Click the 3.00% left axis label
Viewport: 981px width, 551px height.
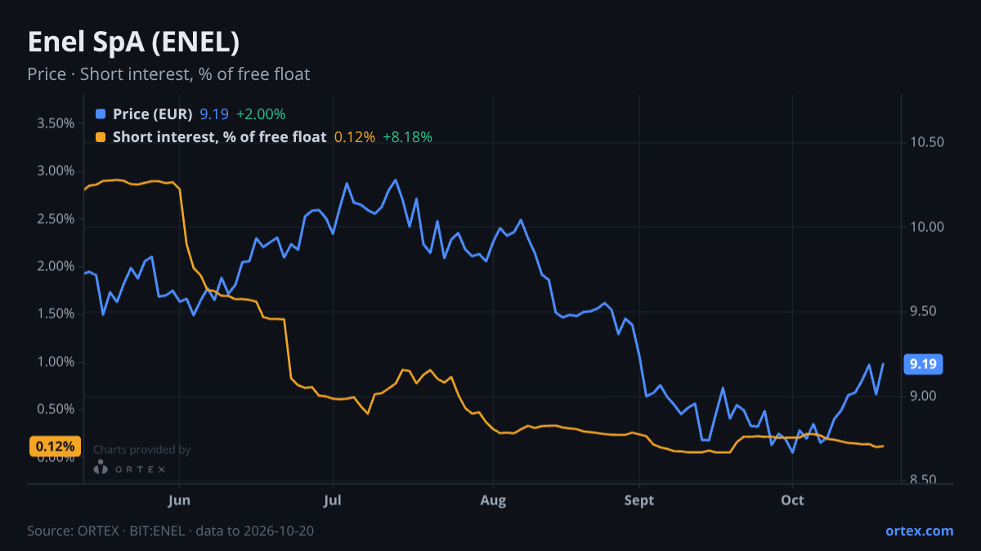56,171
